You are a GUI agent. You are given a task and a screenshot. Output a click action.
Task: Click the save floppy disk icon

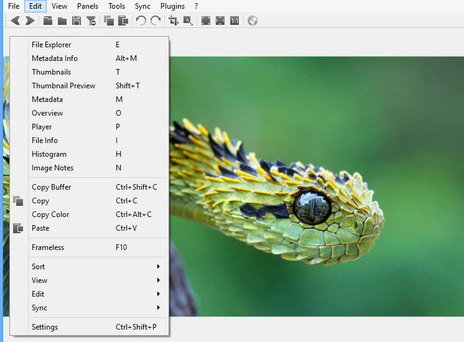[77, 21]
